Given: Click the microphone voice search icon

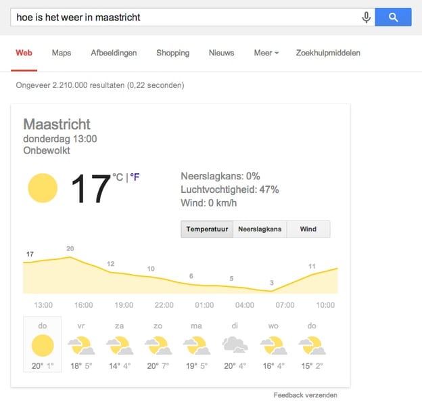Looking at the screenshot, I should (366, 18).
